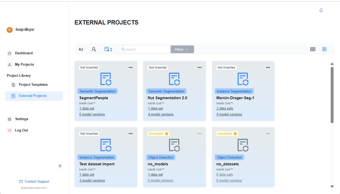This screenshot has width=340, height=194.
Task: Open the three-dot menu on SegmentPeople card
Action: 131,67
